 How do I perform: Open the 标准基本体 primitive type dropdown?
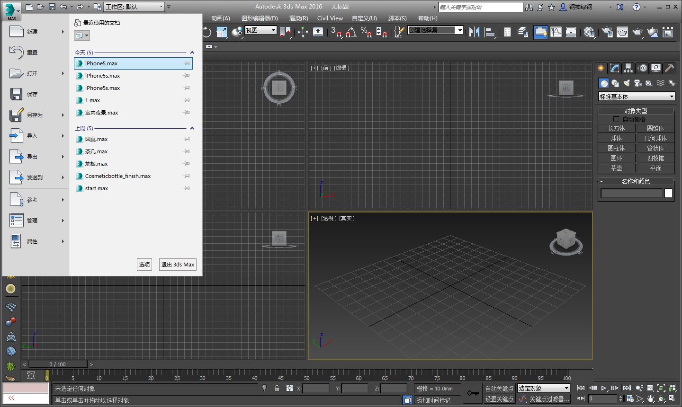pos(637,97)
